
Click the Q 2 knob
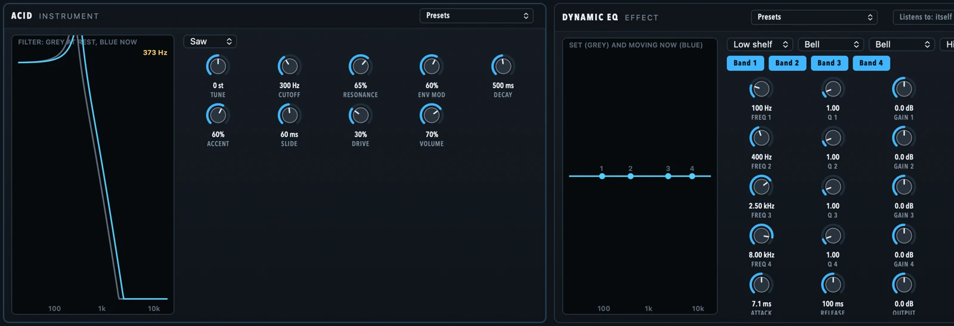pyautogui.click(x=832, y=138)
